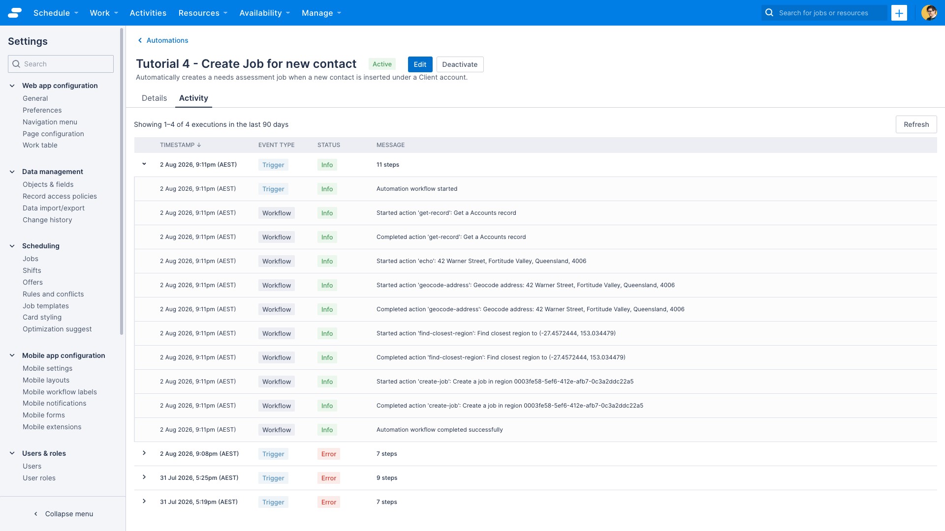945x531 pixels.
Task: Open User roles
Action: [39, 478]
